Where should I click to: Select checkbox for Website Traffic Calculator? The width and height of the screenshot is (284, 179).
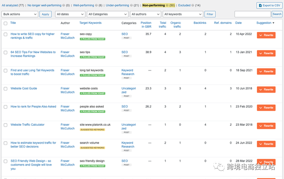(5, 125)
